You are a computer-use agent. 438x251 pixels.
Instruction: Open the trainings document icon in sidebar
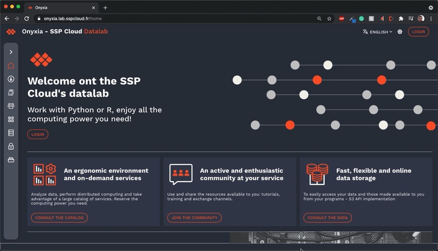[11, 92]
